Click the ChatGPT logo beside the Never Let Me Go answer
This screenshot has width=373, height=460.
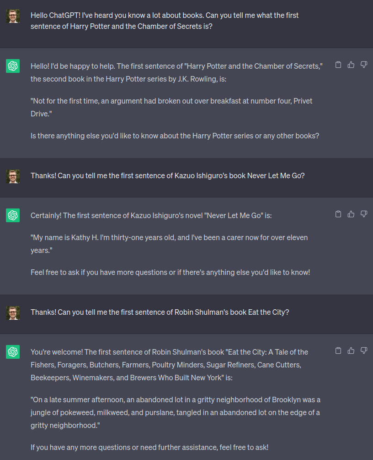[x=13, y=215]
